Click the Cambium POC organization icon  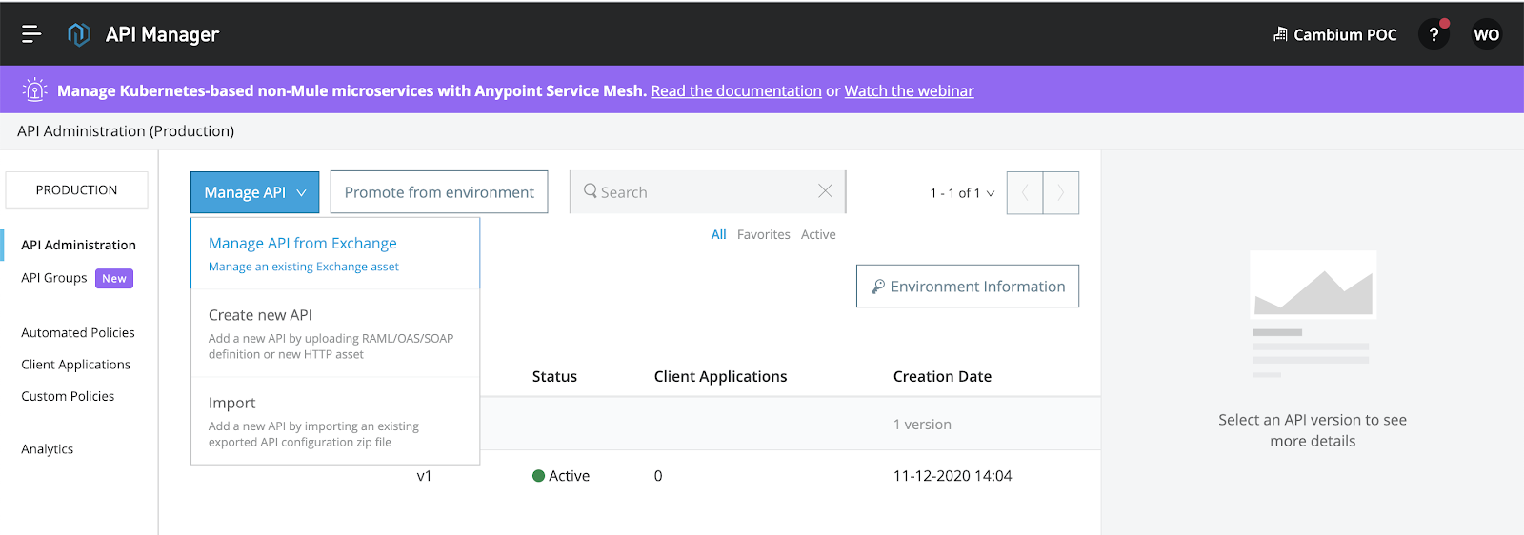[1280, 34]
